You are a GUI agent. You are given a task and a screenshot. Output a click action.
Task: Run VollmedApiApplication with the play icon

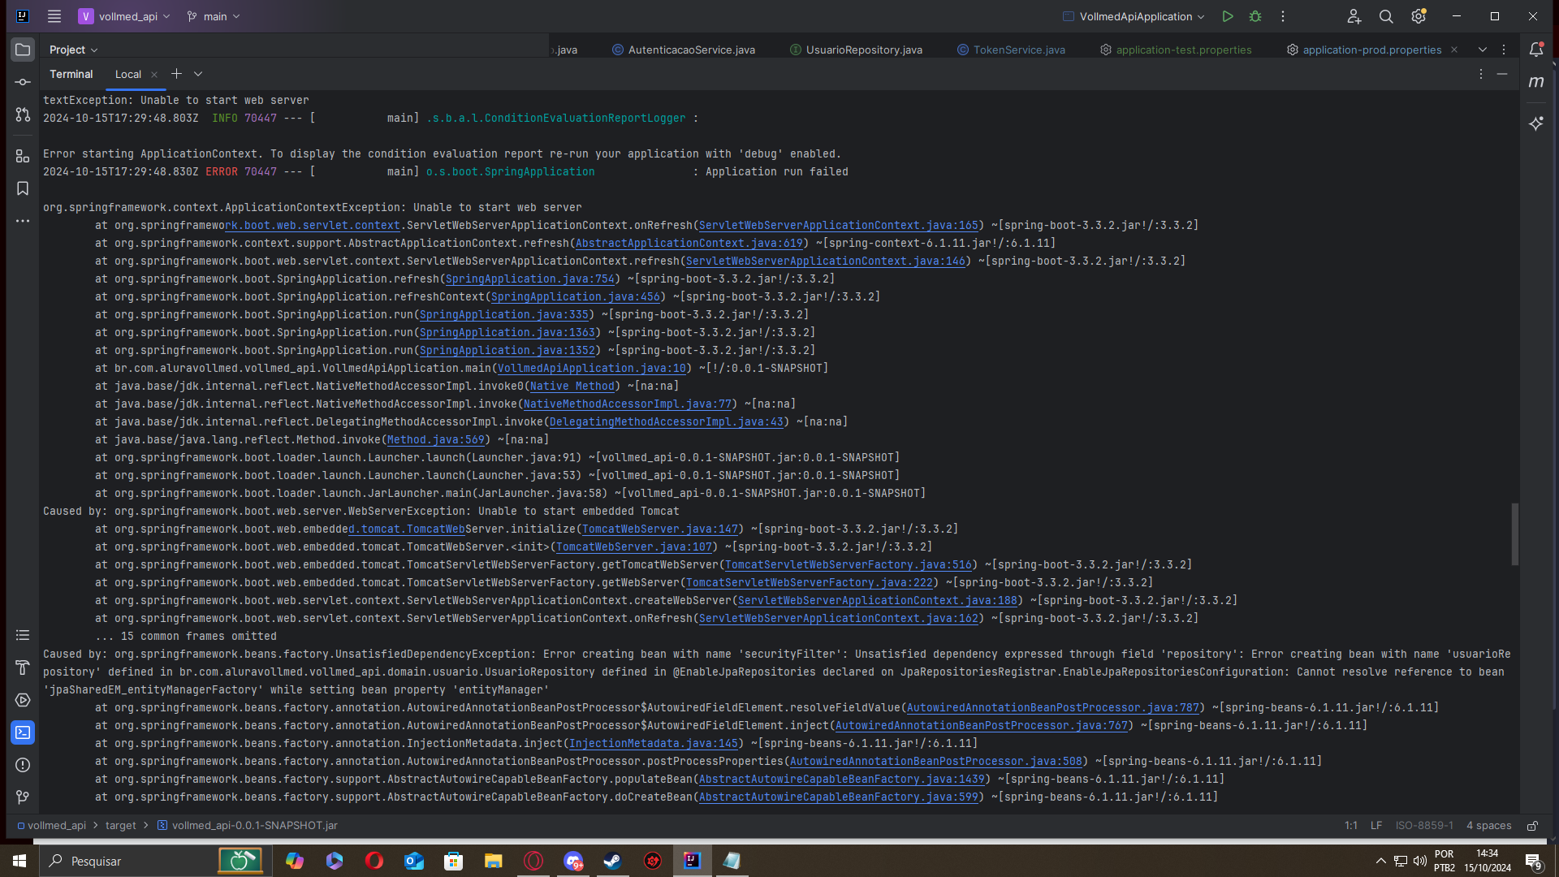1228,16
